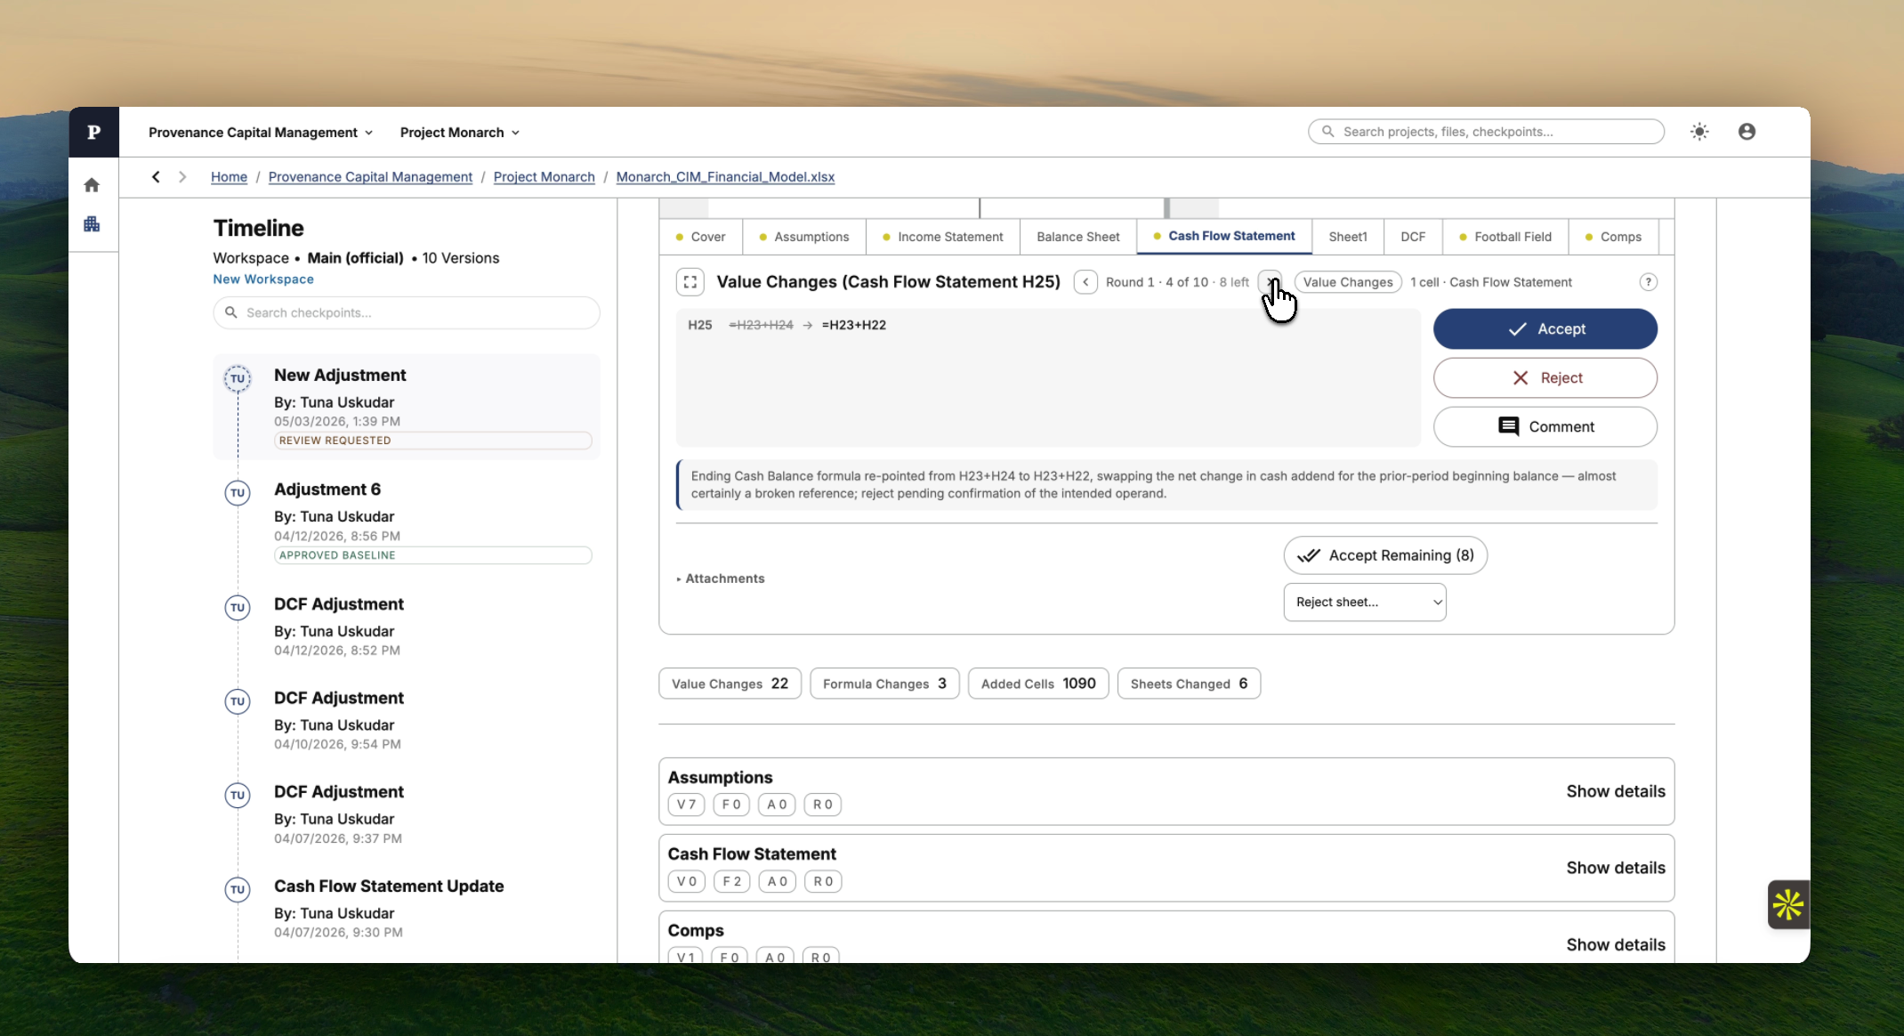Toggle the light/dark theme sun icon
The height and width of the screenshot is (1036, 1904).
[x=1699, y=132]
